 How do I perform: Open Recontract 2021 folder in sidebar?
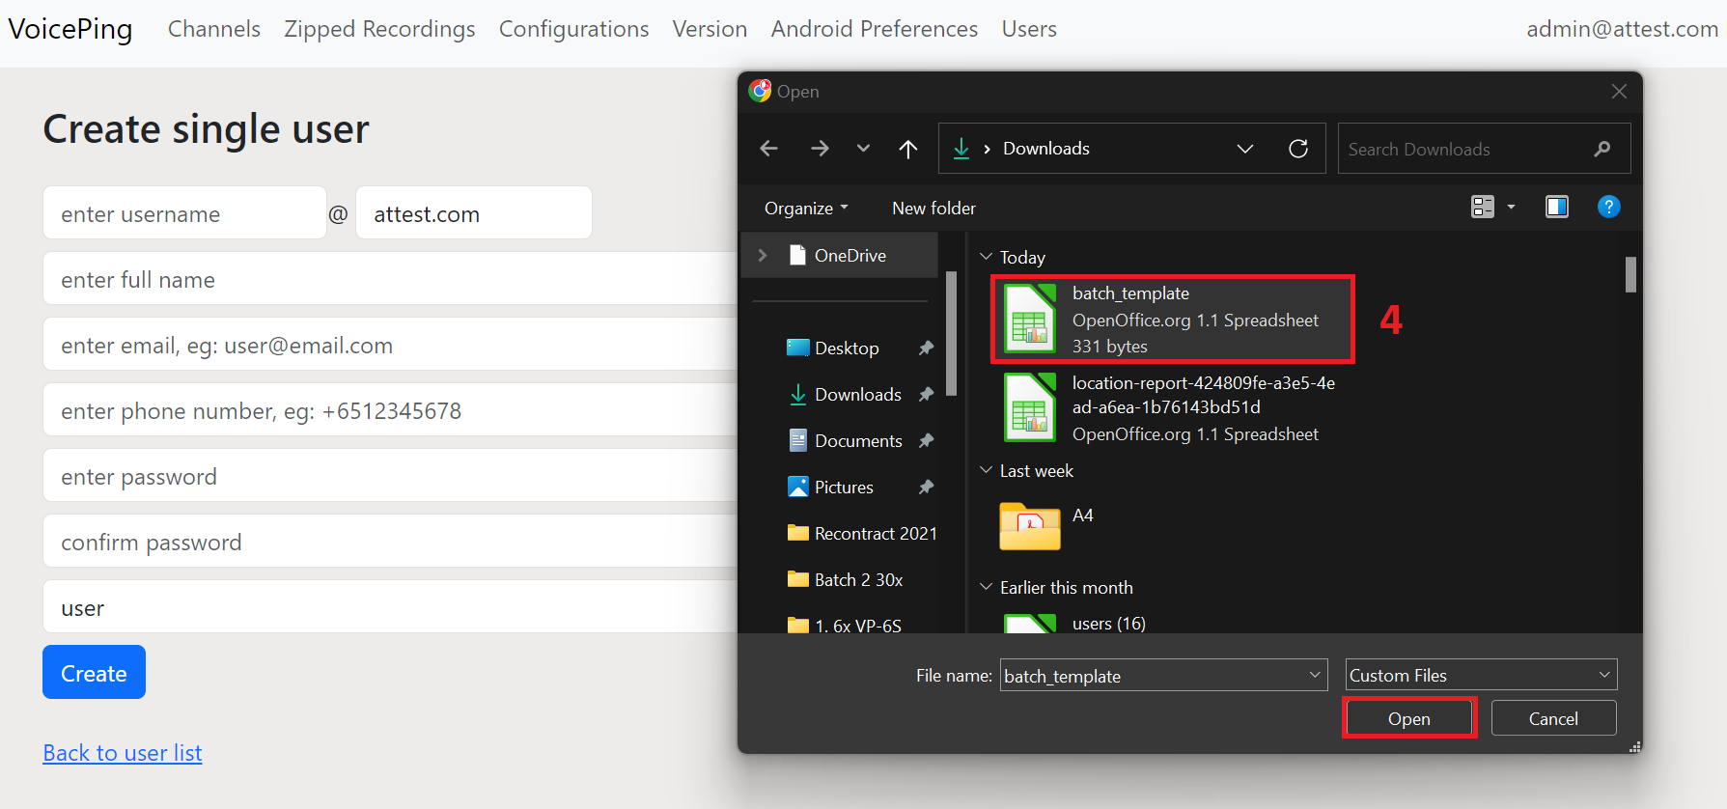pyautogui.click(x=862, y=534)
